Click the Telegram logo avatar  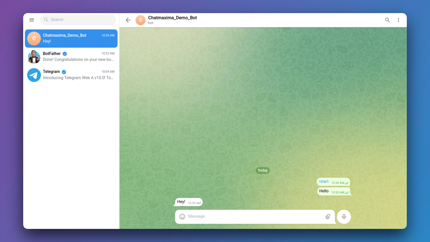tap(34, 75)
